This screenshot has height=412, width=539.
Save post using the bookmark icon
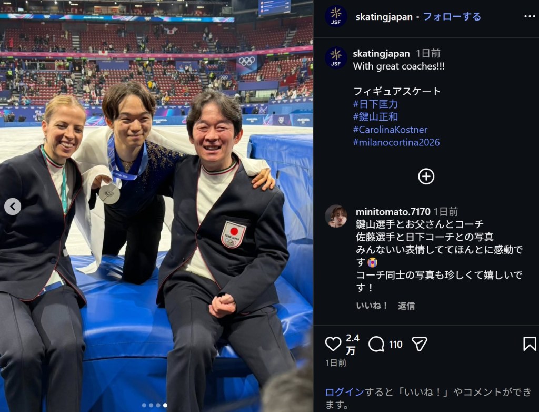click(530, 344)
